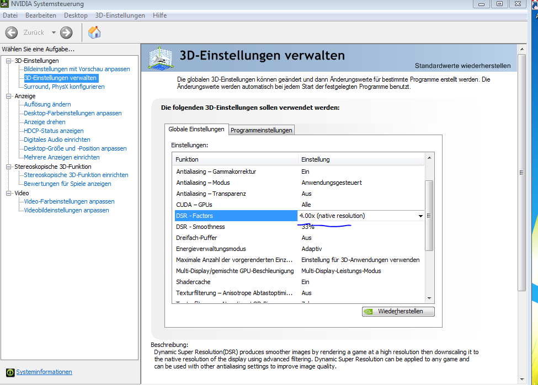Viewport: 538px width, 385px height.
Task: Select the DSR - Smoothness row
Action: pyautogui.click(x=299, y=227)
